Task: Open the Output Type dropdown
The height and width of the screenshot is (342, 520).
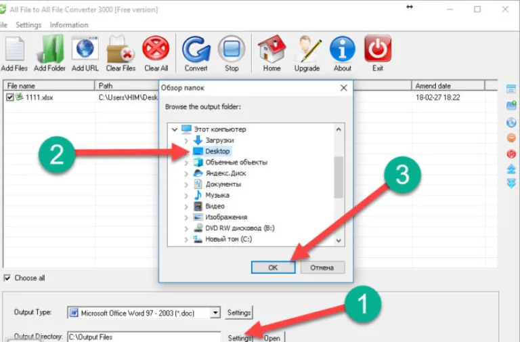Action: click(215, 312)
